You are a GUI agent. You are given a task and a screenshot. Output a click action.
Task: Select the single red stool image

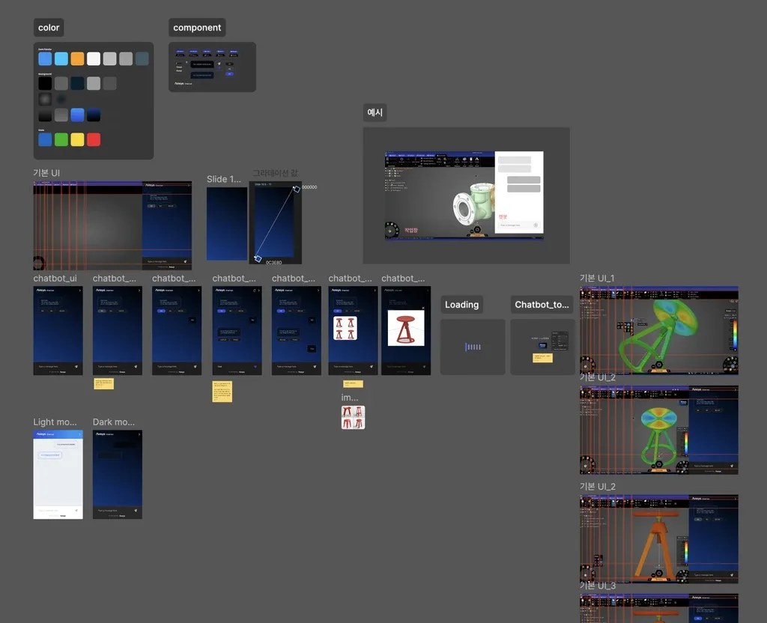point(406,328)
